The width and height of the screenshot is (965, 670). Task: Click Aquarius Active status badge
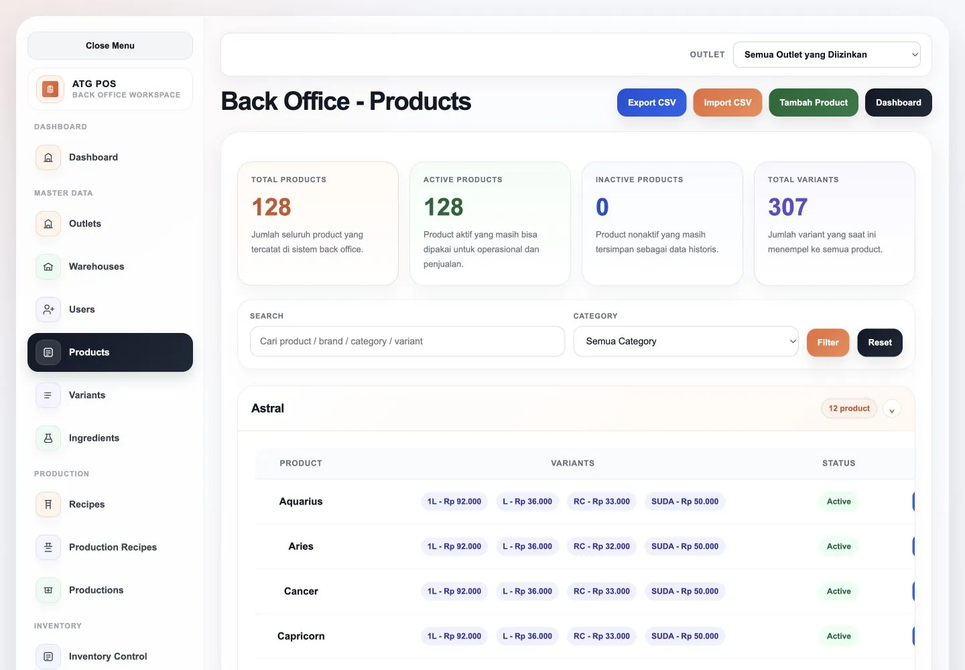(x=838, y=502)
